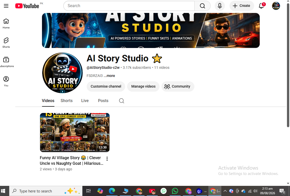The image size is (290, 196).
Task: Show hidden system tray icons
Action: pyautogui.click(x=225, y=191)
